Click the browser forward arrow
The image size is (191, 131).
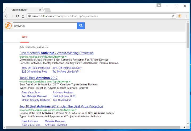coord(12,16)
